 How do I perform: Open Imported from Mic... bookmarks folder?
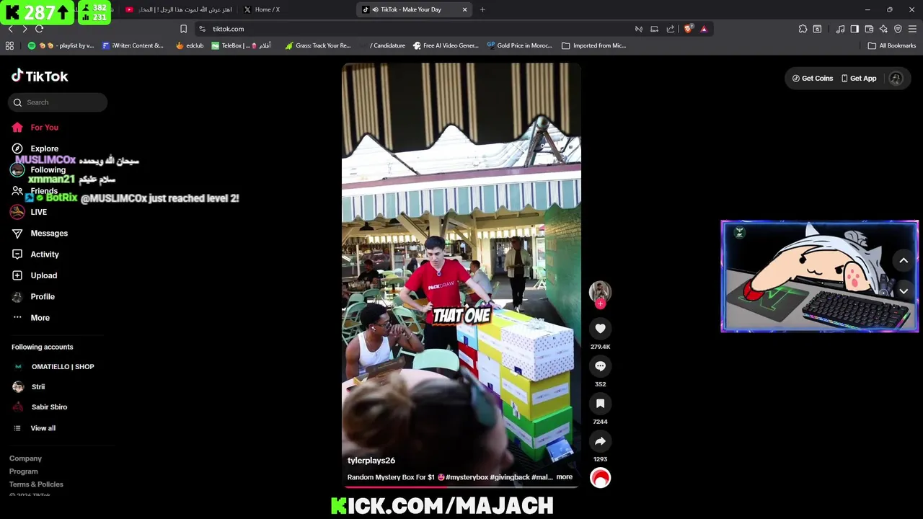594,45
